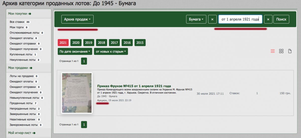Open the Приказ Фрунзе №415 lot link
Image resolution: width=301 pixels, height=138 pixels.
click(x=134, y=86)
